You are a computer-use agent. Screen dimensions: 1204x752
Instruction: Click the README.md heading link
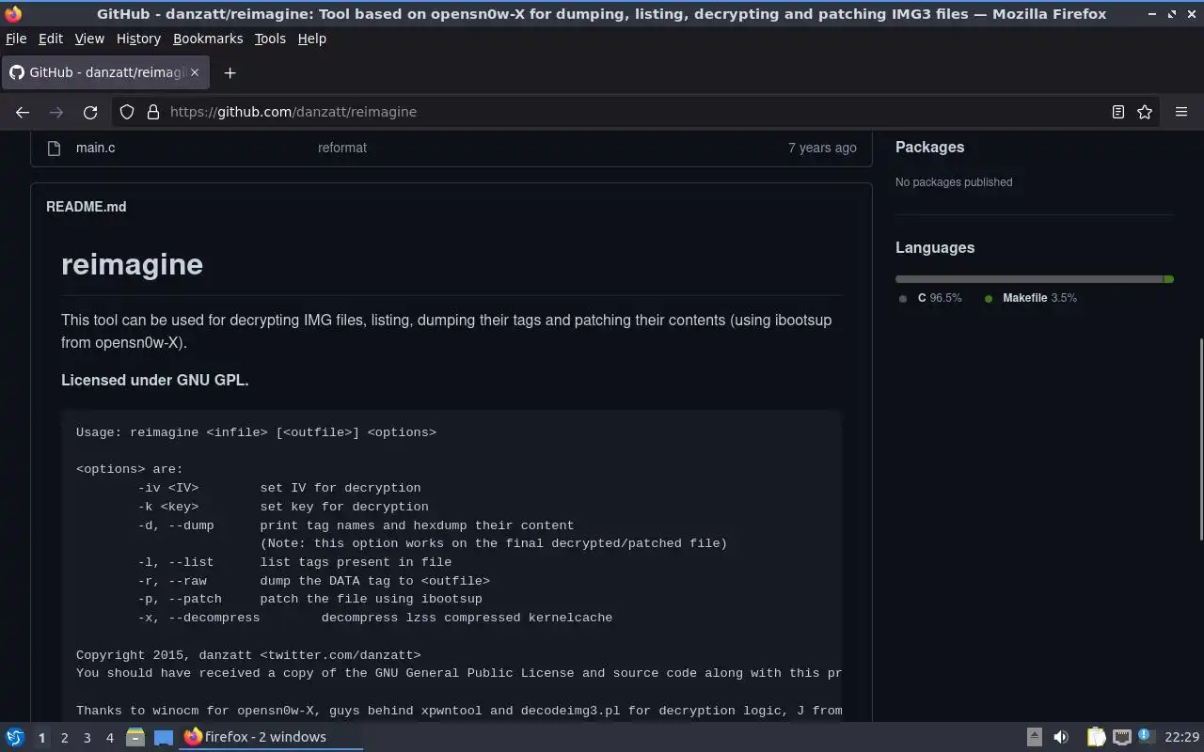point(86,207)
